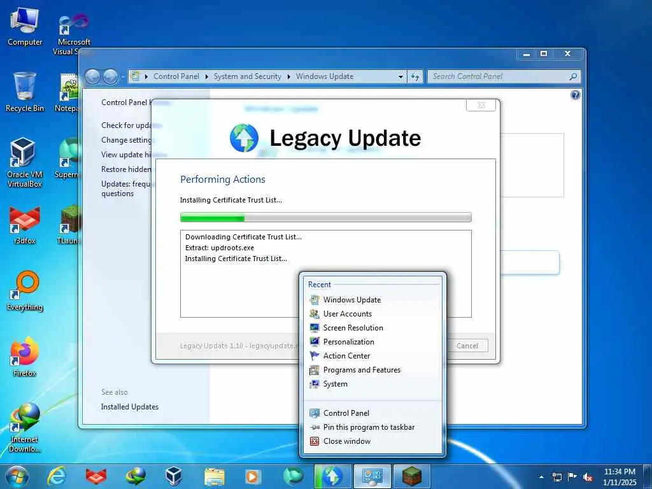652x489 pixels.
Task: Open the Supermium taskbar icon
Action: click(x=293, y=476)
